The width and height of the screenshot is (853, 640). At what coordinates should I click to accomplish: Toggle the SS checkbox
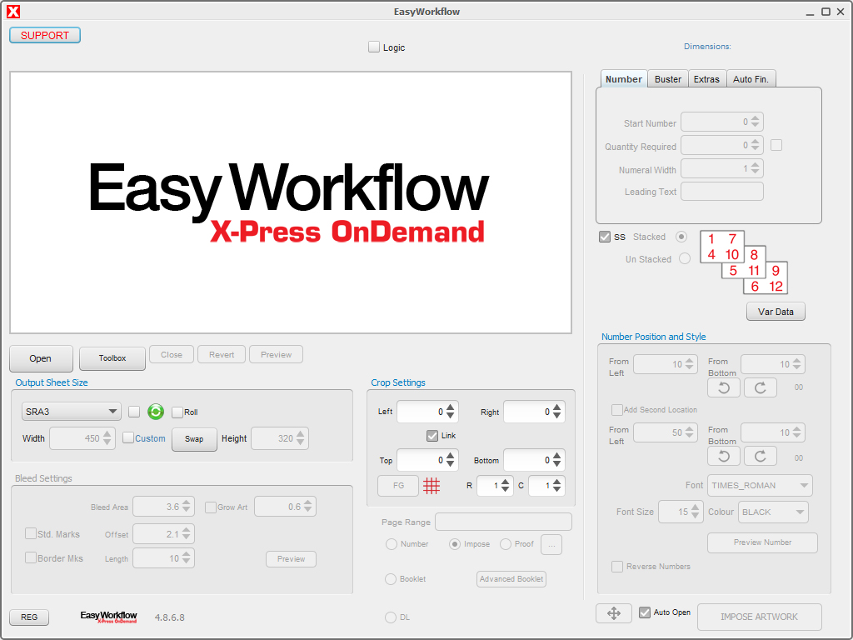pyautogui.click(x=605, y=237)
